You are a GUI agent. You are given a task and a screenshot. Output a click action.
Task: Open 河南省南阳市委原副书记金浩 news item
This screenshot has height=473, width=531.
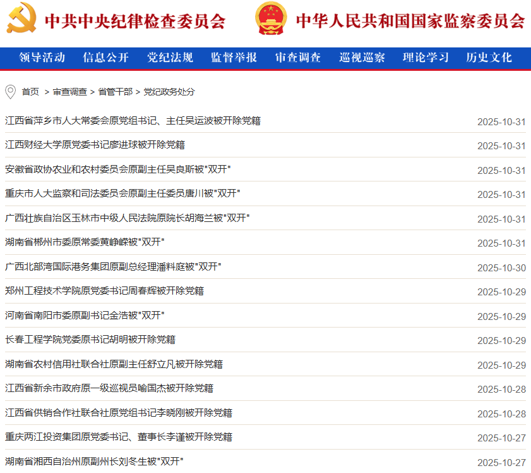click(x=85, y=315)
